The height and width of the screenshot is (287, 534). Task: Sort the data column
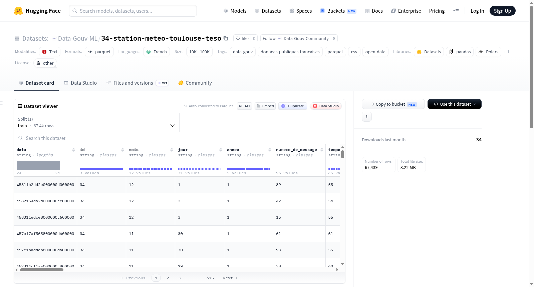[73, 150]
